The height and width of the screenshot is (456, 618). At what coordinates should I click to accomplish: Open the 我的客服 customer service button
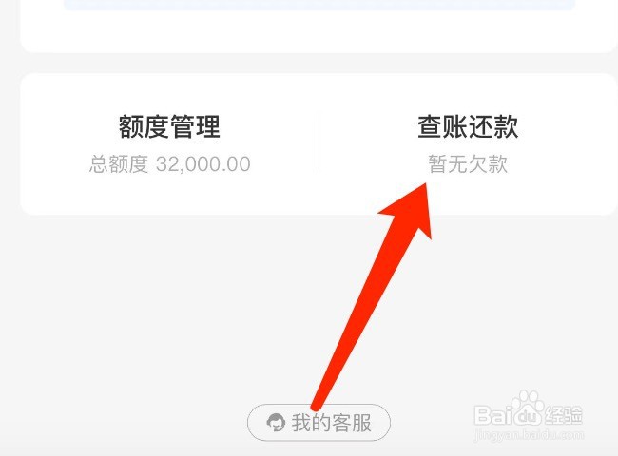(x=319, y=423)
